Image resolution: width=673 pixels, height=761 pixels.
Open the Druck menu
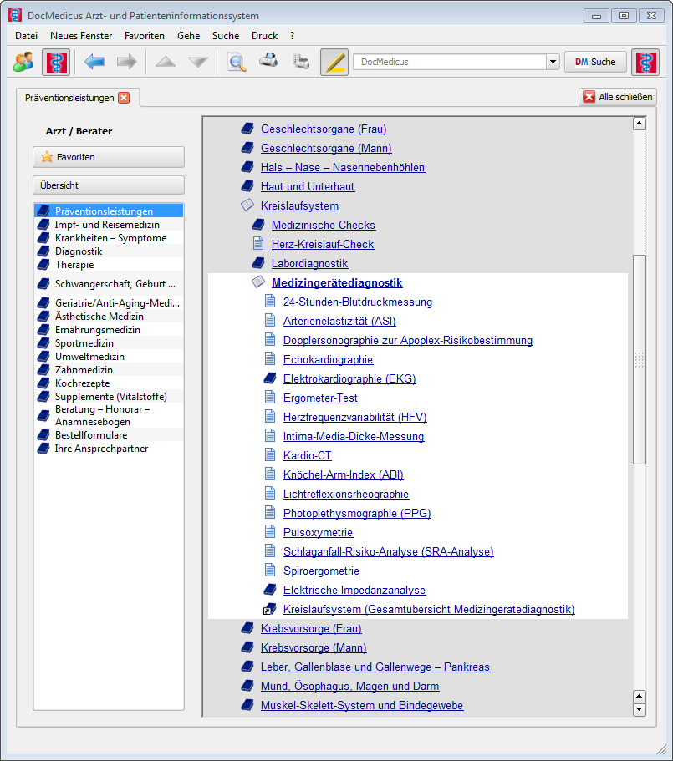[265, 36]
